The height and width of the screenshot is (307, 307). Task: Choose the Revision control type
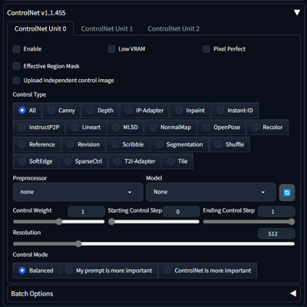[83, 144]
